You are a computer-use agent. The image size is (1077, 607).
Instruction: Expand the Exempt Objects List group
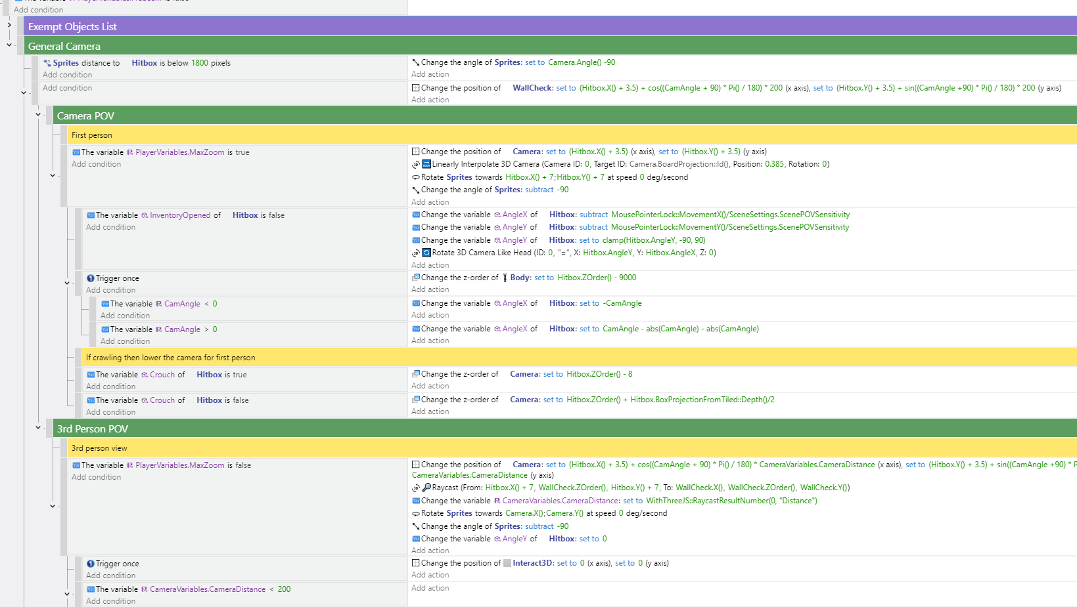(x=9, y=26)
